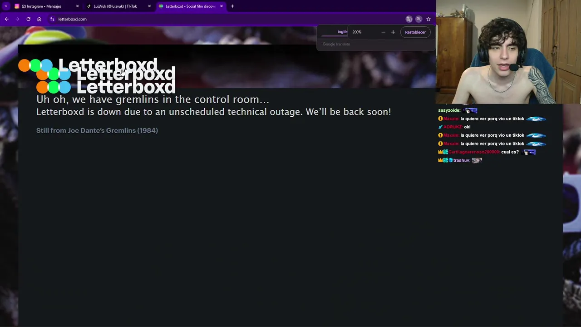Decrease zoom with the minus button
The height and width of the screenshot is (327, 581).
click(383, 32)
